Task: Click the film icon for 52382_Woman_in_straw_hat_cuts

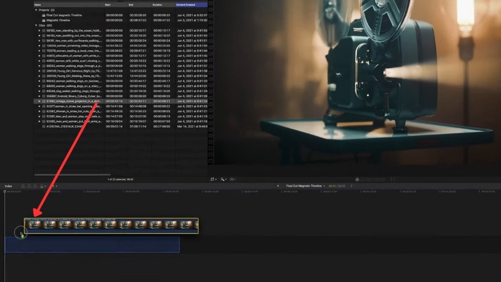Action: (x=44, y=112)
